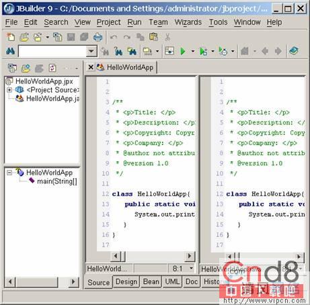
Task: Click the Save file floppy icon
Action: [x=71, y=37]
